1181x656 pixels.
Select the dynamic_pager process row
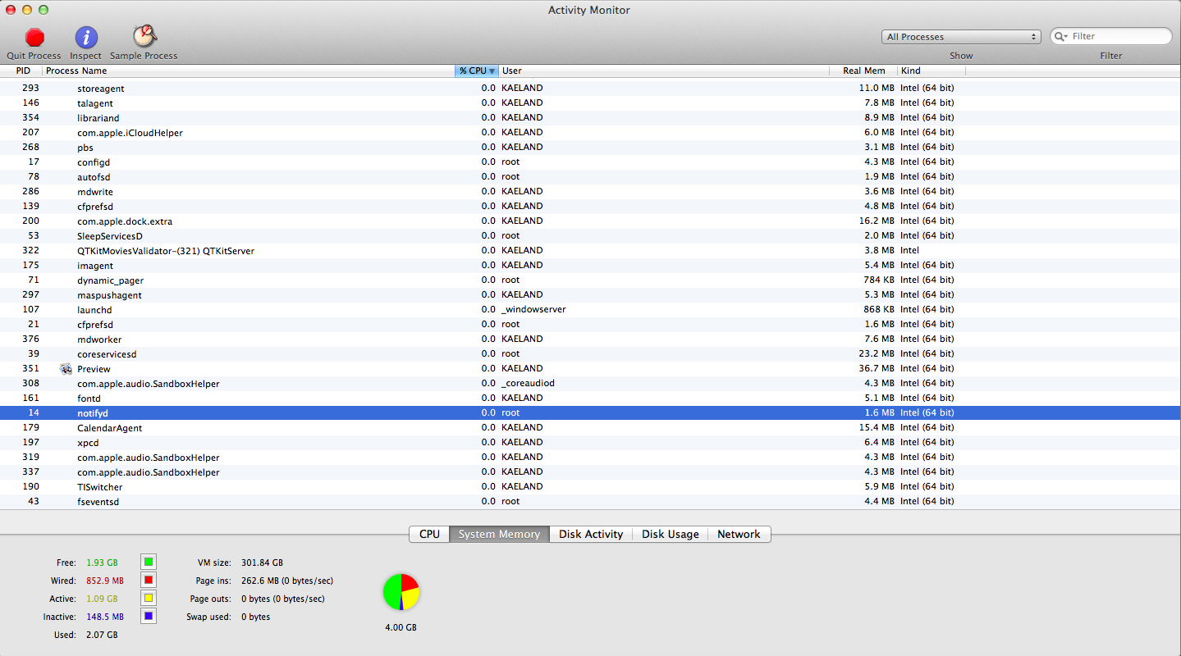[590, 280]
